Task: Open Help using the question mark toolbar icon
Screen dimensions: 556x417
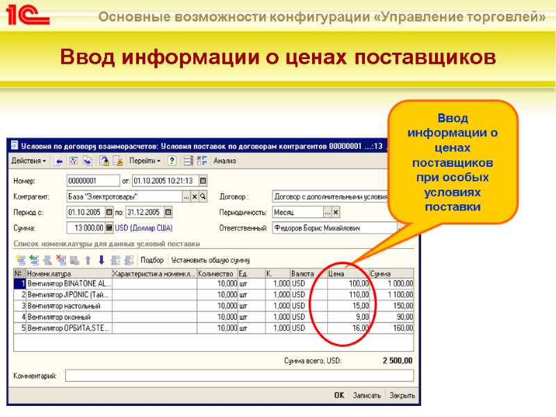Action: (171, 161)
